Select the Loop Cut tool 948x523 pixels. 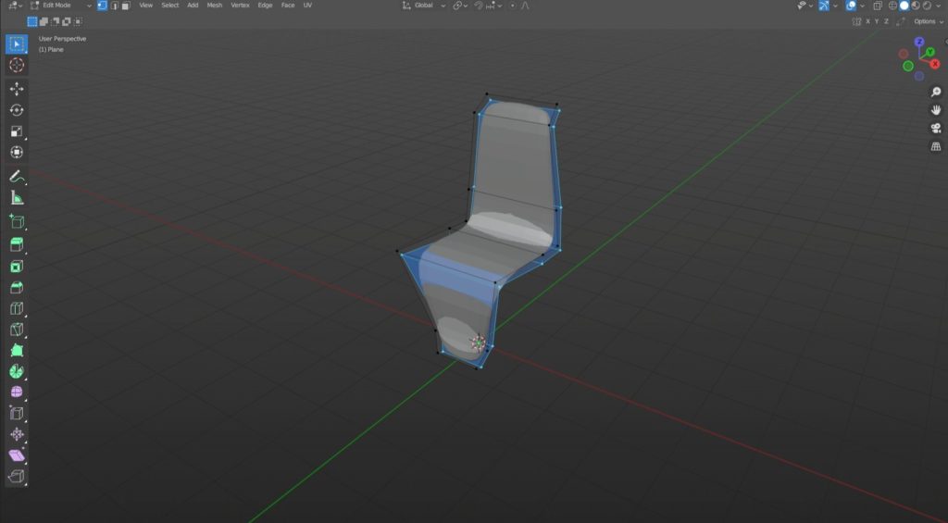[x=17, y=308]
